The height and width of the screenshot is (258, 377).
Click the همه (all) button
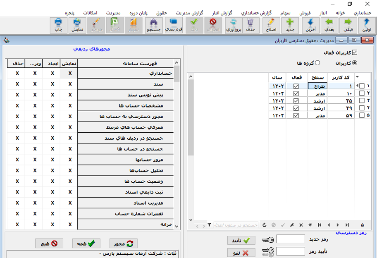(86, 244)
